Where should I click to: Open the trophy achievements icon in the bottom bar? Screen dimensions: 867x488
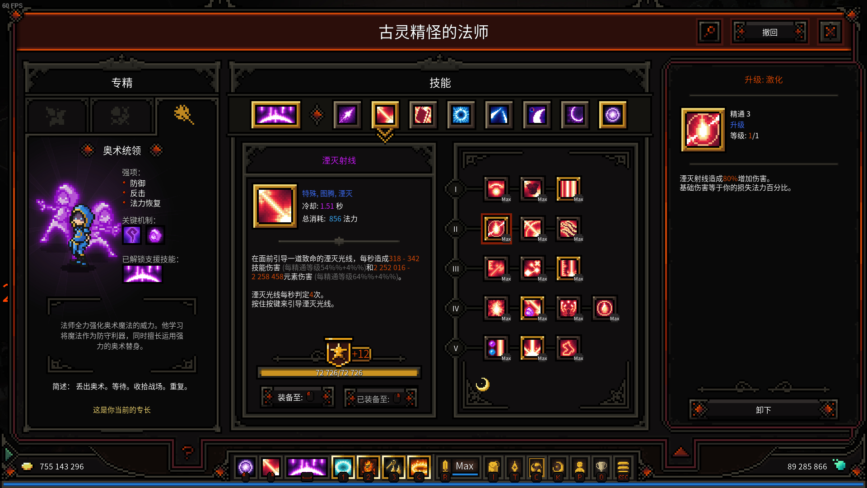(x=601, y=467)
